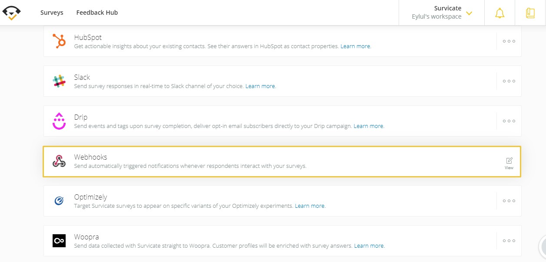Follow the Woopra Learn more link

pyautogui.click(x=370, y=246)
